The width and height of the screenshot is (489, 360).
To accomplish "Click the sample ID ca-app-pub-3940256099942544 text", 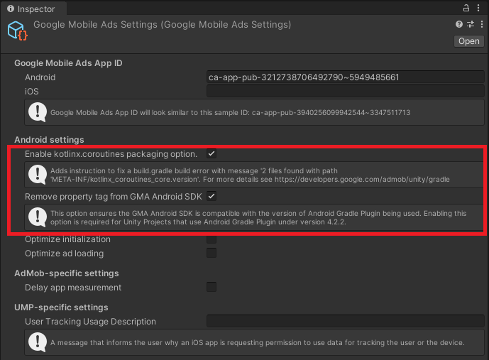I will click(x=331, y=113).
